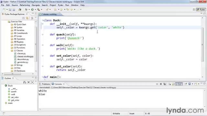Click Remove All Terminated Launches icon
Screen dimensions: 207x116
click(165, 84)
